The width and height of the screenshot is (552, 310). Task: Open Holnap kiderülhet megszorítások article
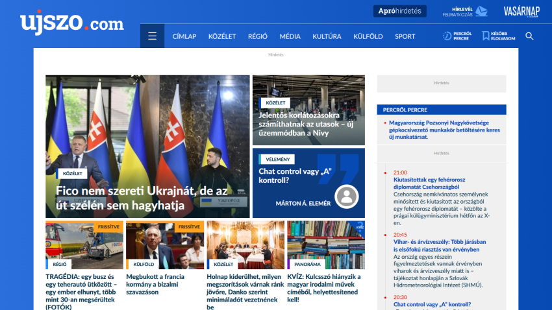coord(245,292)
